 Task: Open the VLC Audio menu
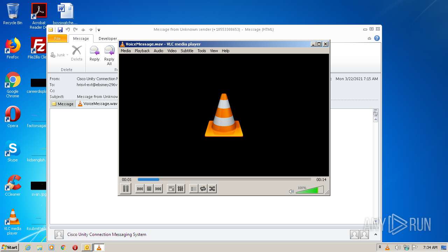pyautogui.click(x=159, y=51)
